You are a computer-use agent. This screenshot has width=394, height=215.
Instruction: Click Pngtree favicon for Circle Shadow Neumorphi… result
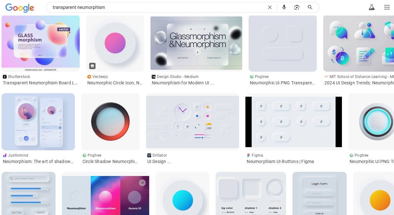pos(84,155)
